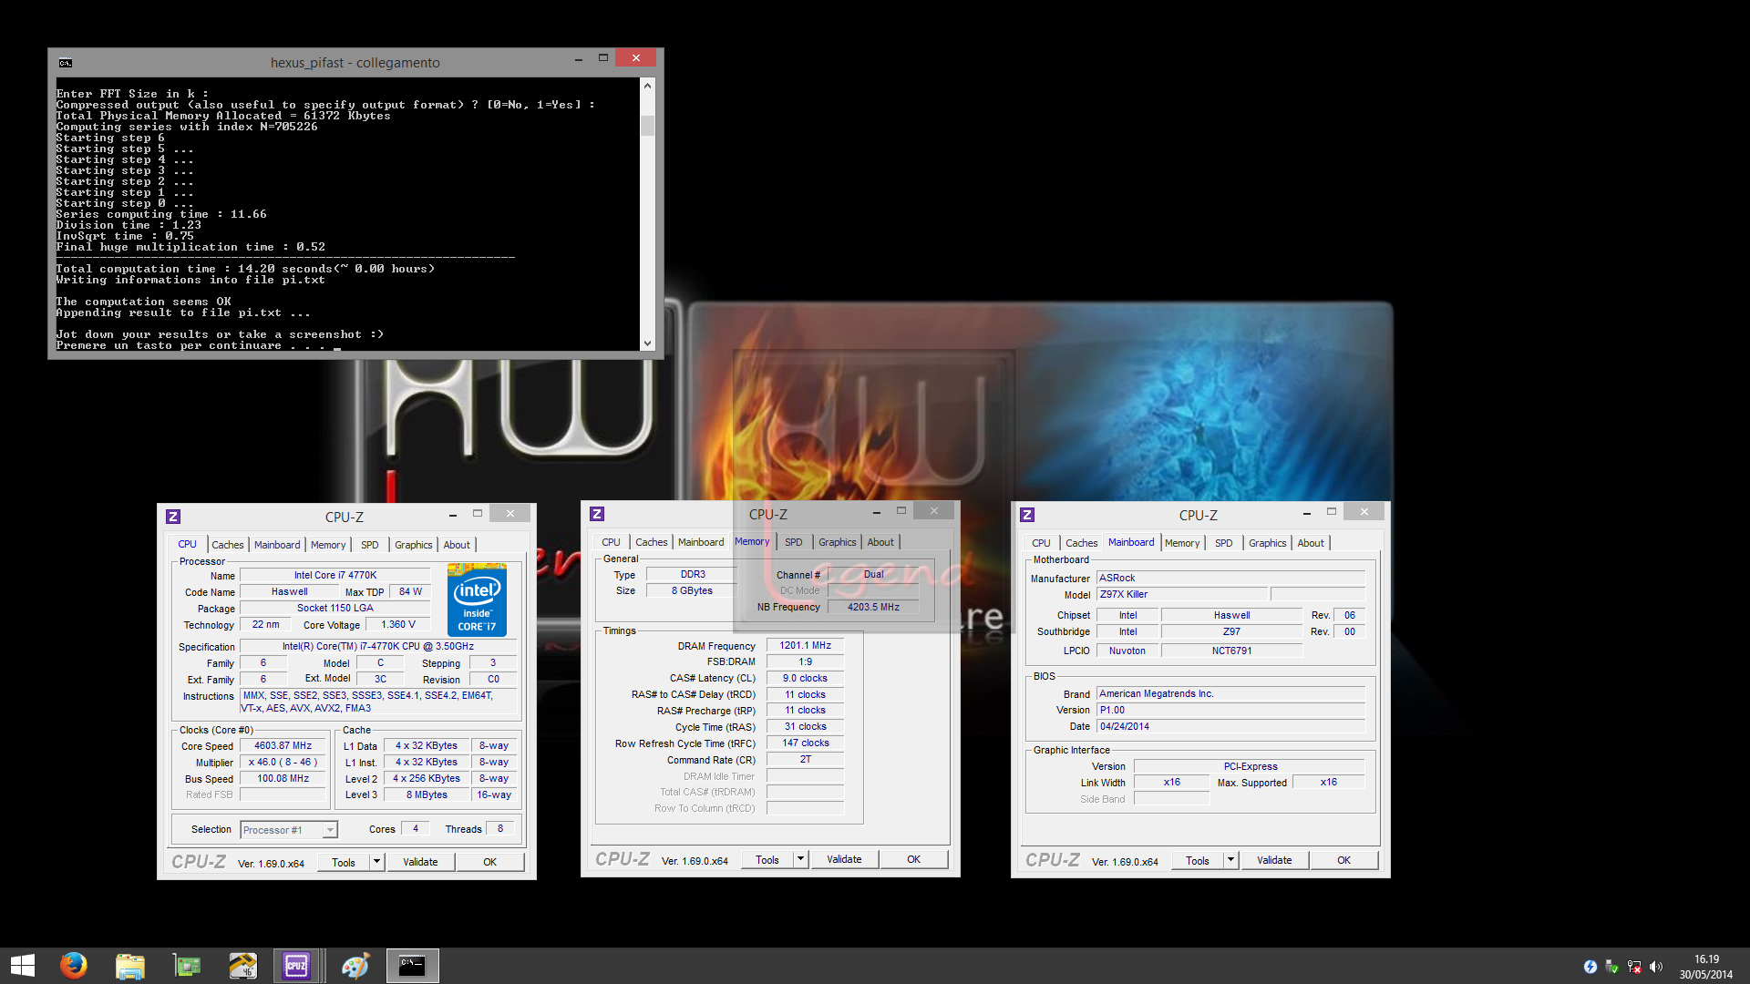Click the Core Voltage value 1.360 V
Image resolution: width=1750 pixels, height=984 pixels.
398,624
